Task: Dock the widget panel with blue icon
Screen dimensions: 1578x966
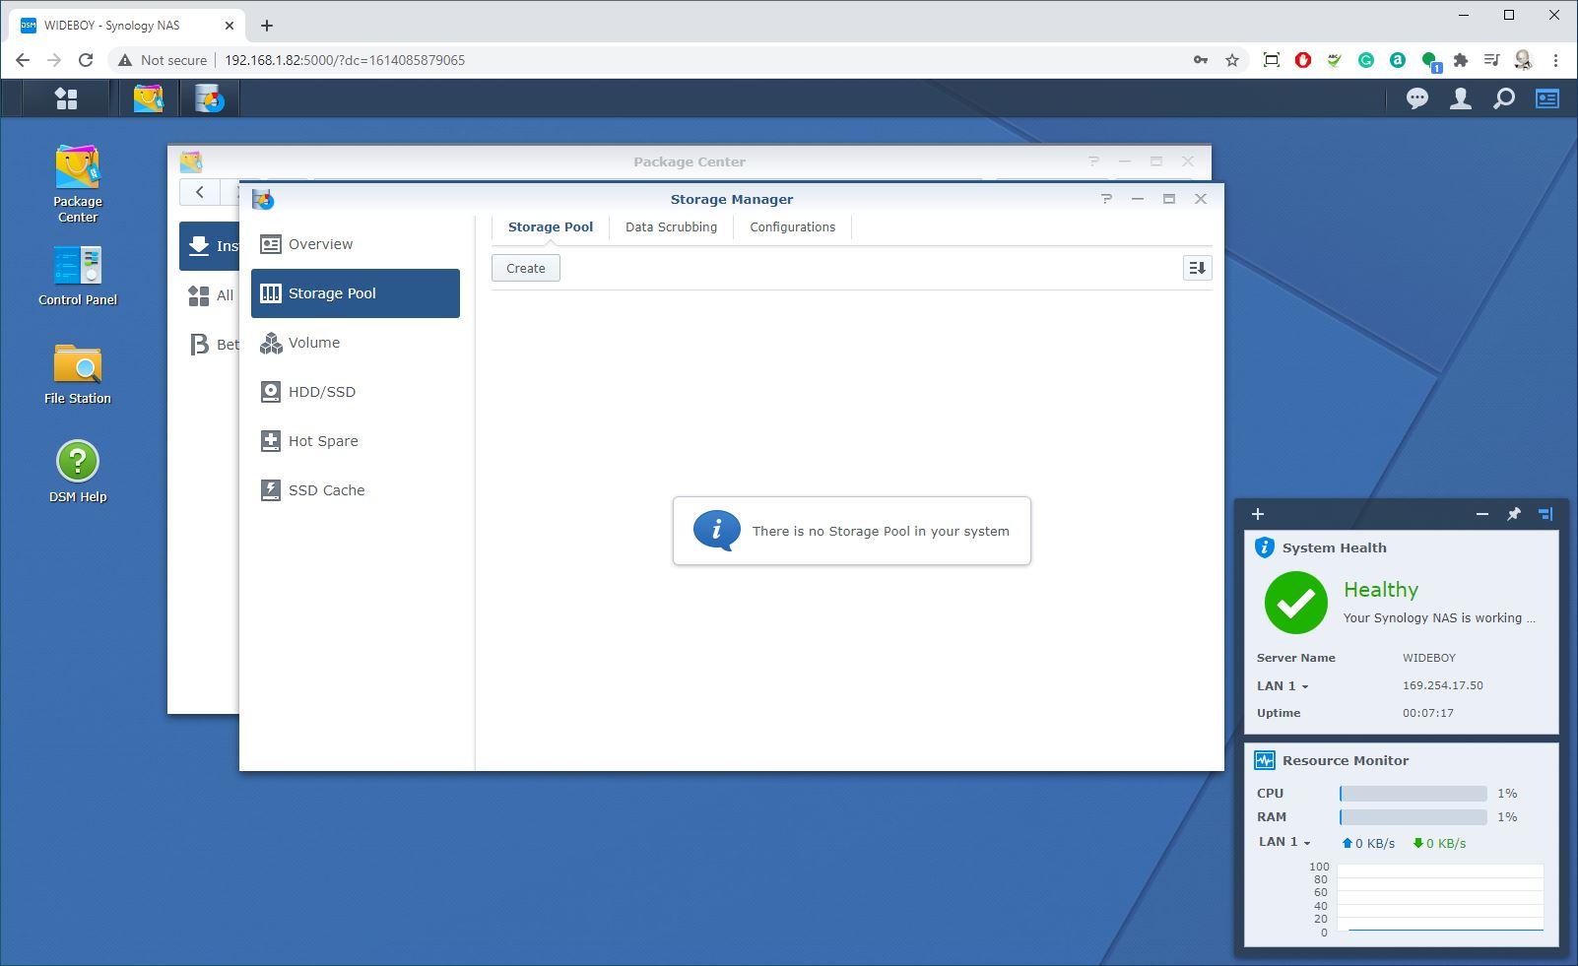Action: click(x=1545, y=514)
